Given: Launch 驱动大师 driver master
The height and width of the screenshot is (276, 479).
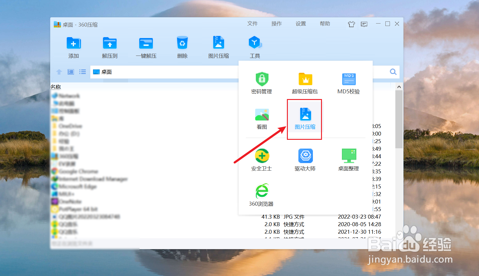Looking at the screenshot, I should (305, 160).
